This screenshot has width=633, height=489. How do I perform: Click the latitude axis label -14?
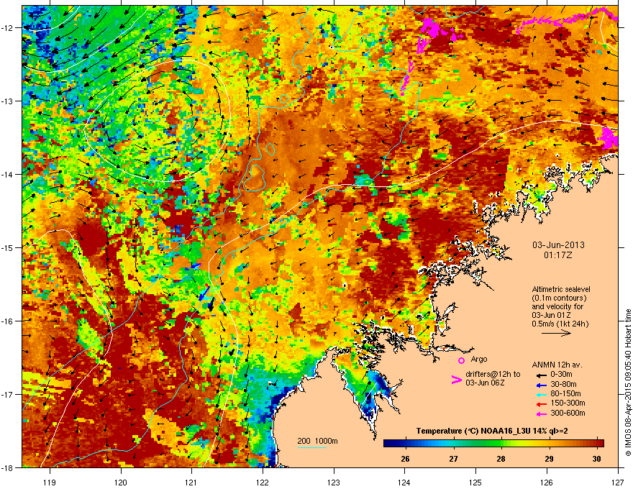[8, 174]
